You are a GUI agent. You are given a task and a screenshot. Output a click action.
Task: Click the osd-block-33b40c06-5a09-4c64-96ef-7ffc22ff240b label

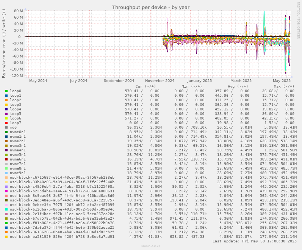click(62, 182)
